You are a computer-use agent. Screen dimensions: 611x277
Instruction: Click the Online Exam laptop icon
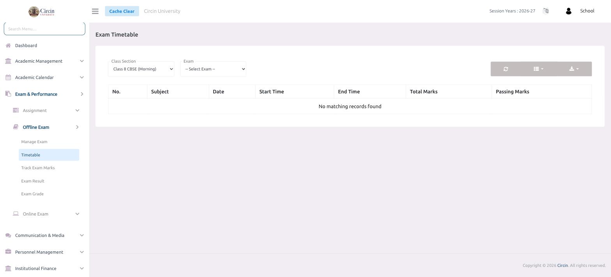click(16, 214)
